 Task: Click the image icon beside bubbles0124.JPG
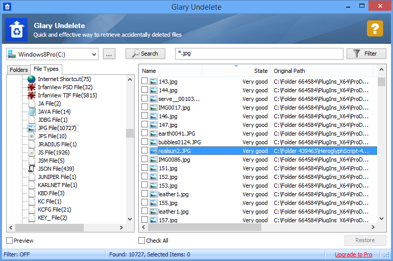pyautogui.click(x=154, y=142)
